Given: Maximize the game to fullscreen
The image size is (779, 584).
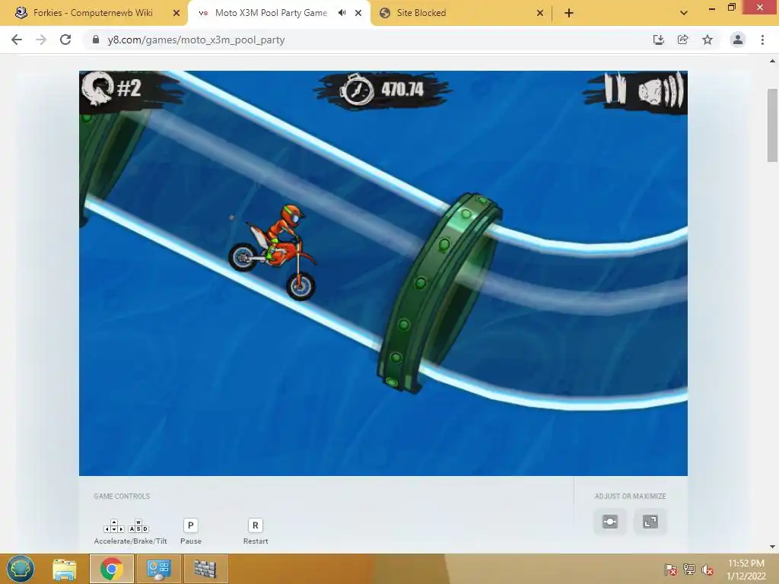Looking at the screenshot, I should pyautogui.click(x=650, y=522).
